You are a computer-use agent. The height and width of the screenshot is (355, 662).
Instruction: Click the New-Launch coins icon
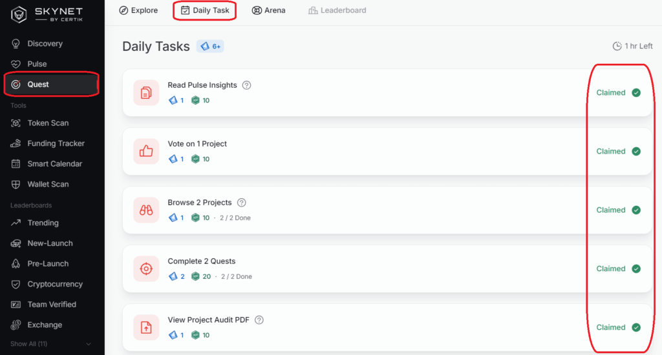click(x=16, y=243)
